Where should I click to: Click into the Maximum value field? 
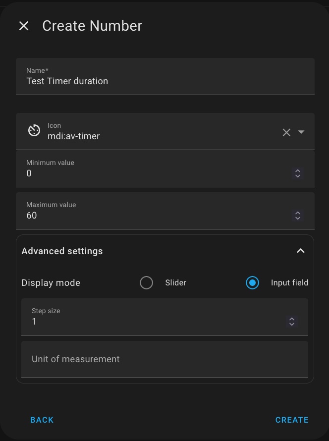[x=165, y=211]
